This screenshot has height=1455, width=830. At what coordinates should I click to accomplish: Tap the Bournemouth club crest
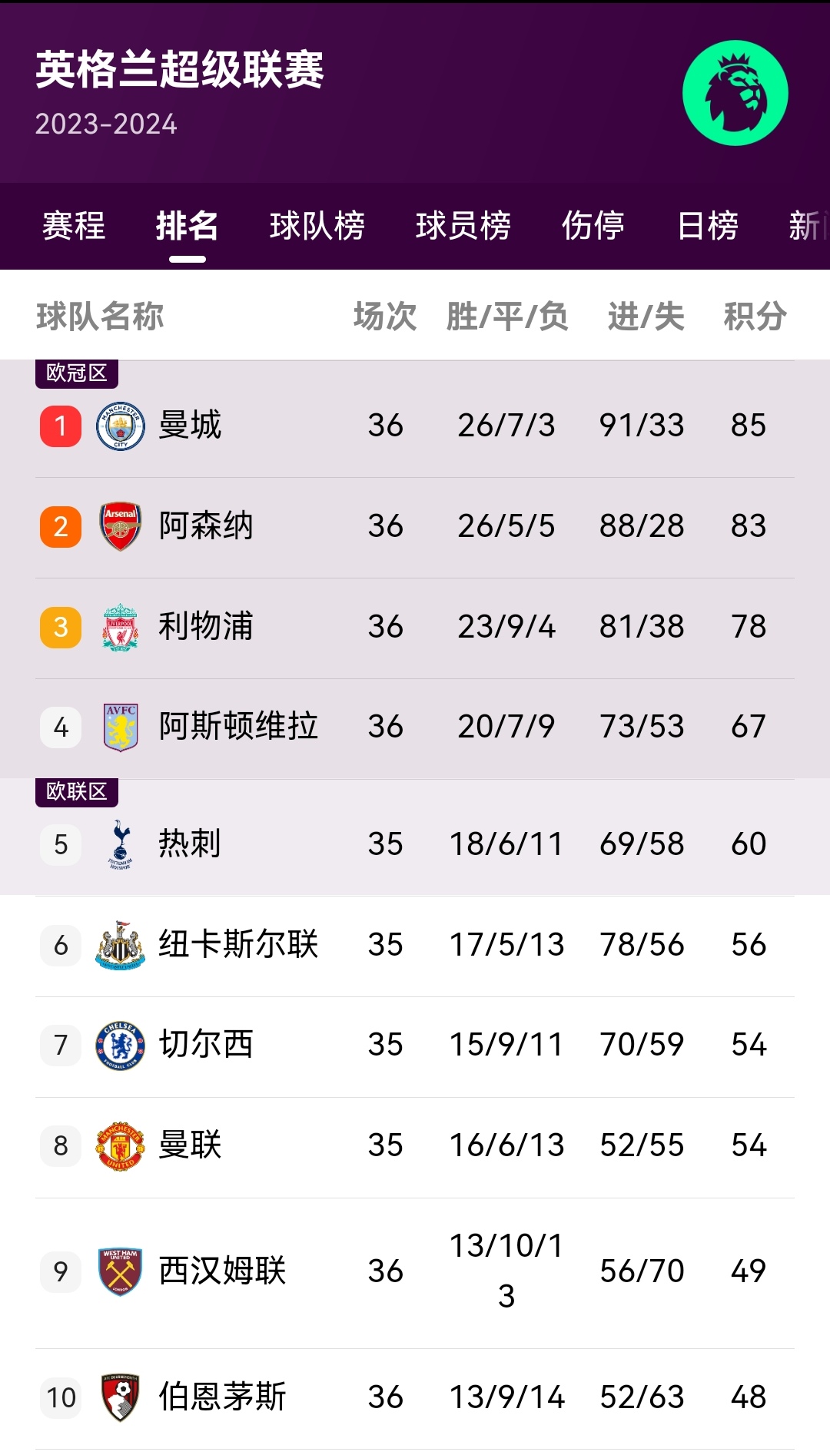pyautogui.click(x=121, y=1397)
